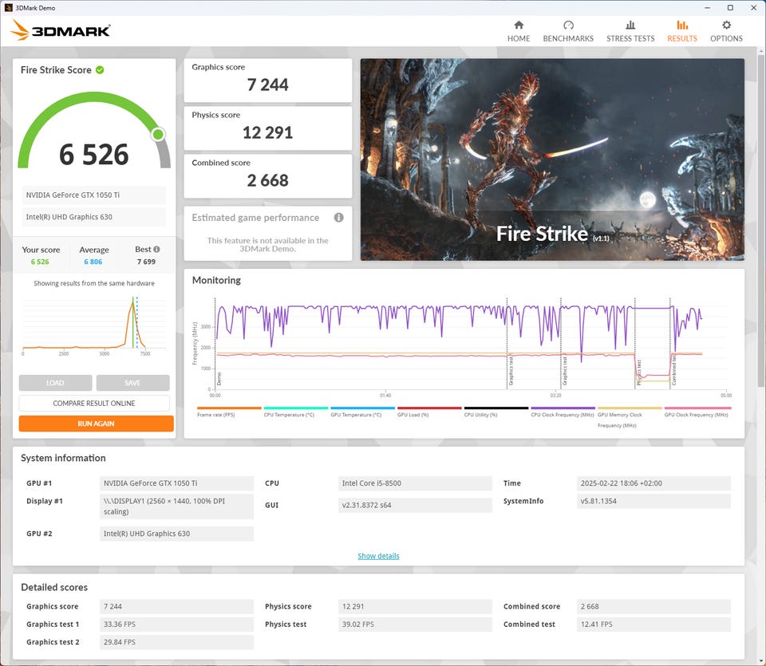
Task: Toggle GPU Load red legend swatch
Action: point(429,408)
